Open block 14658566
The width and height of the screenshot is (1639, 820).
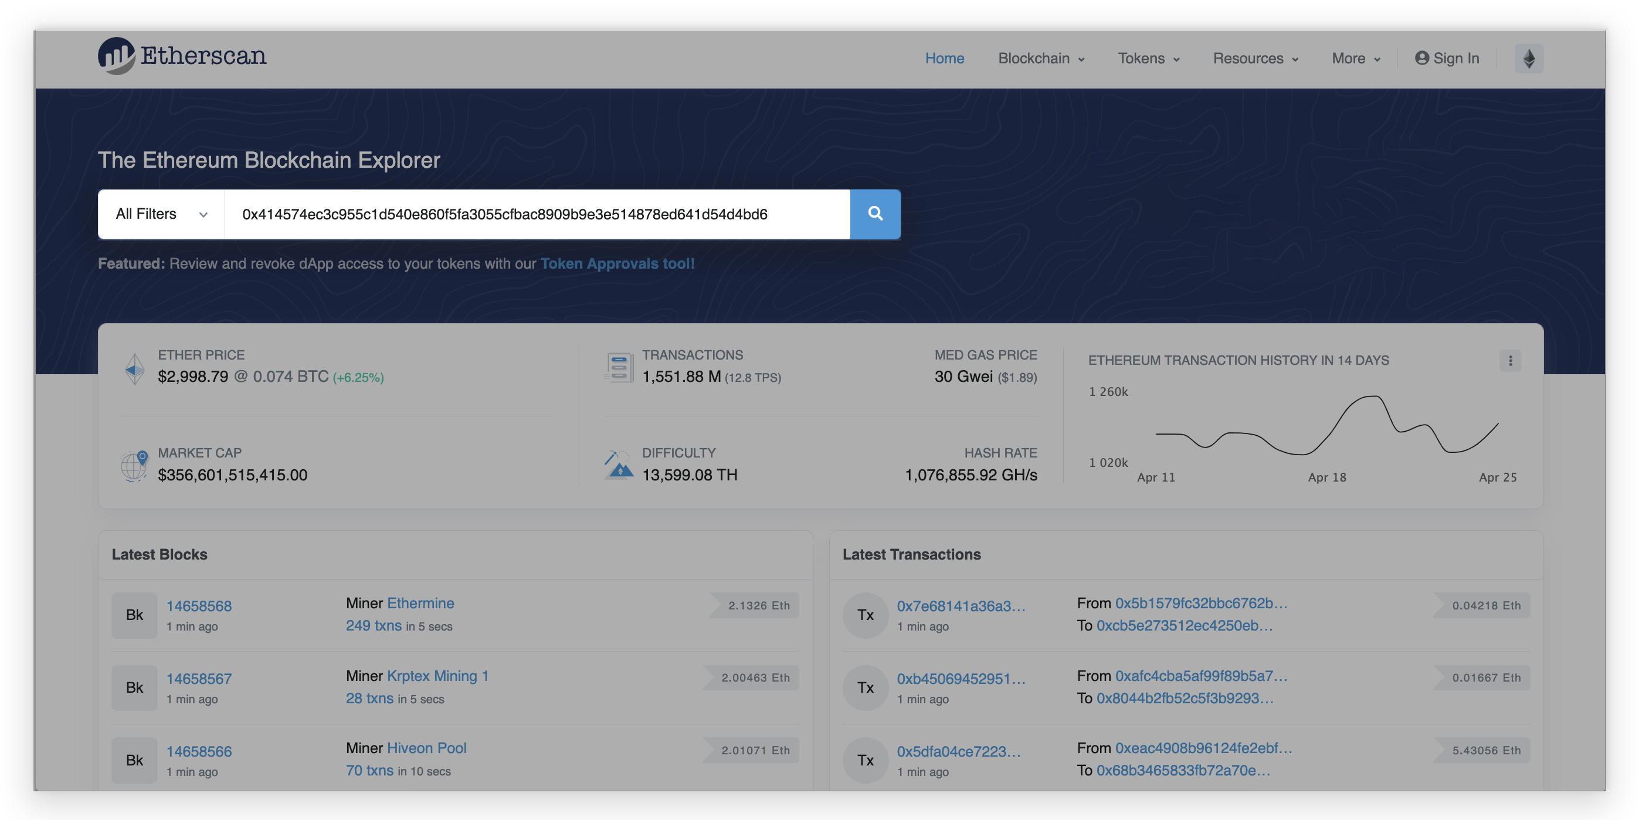[199, 751]
